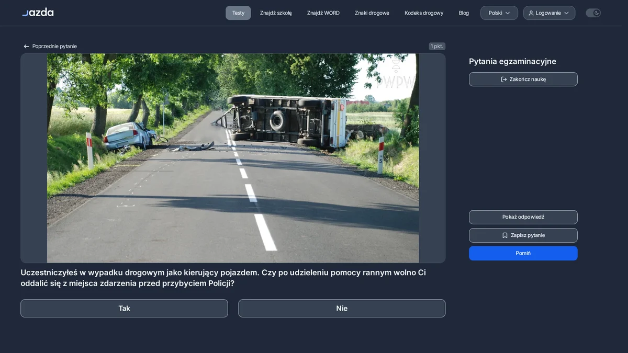Visit the Blog page
This screenshot has width=628, height=353.
click(464, 13)
